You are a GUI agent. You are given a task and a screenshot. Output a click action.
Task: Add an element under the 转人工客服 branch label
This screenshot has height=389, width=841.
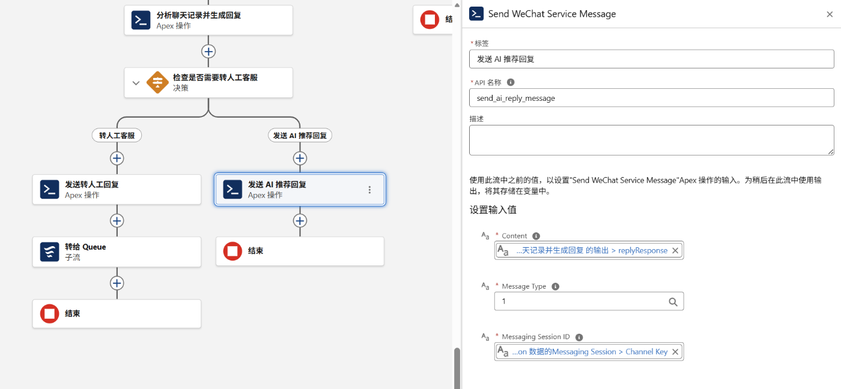(117, 158)
